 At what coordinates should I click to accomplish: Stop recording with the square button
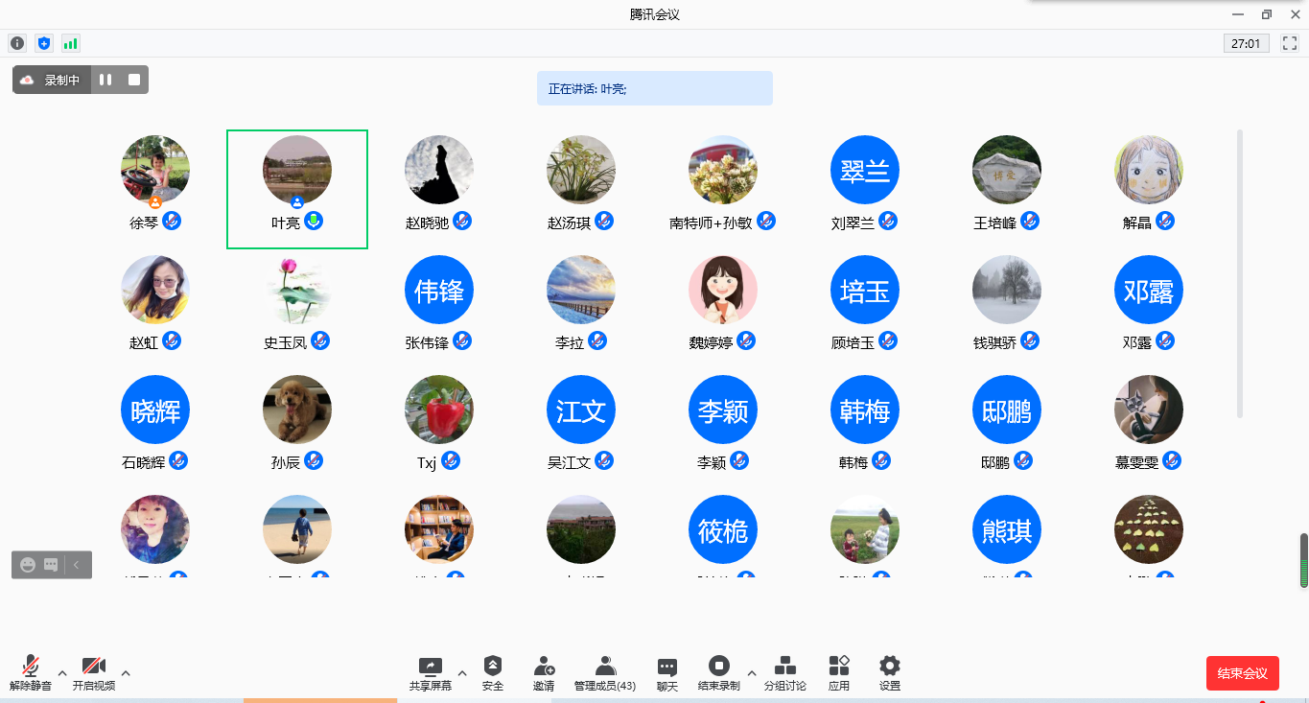pos(134,80)
